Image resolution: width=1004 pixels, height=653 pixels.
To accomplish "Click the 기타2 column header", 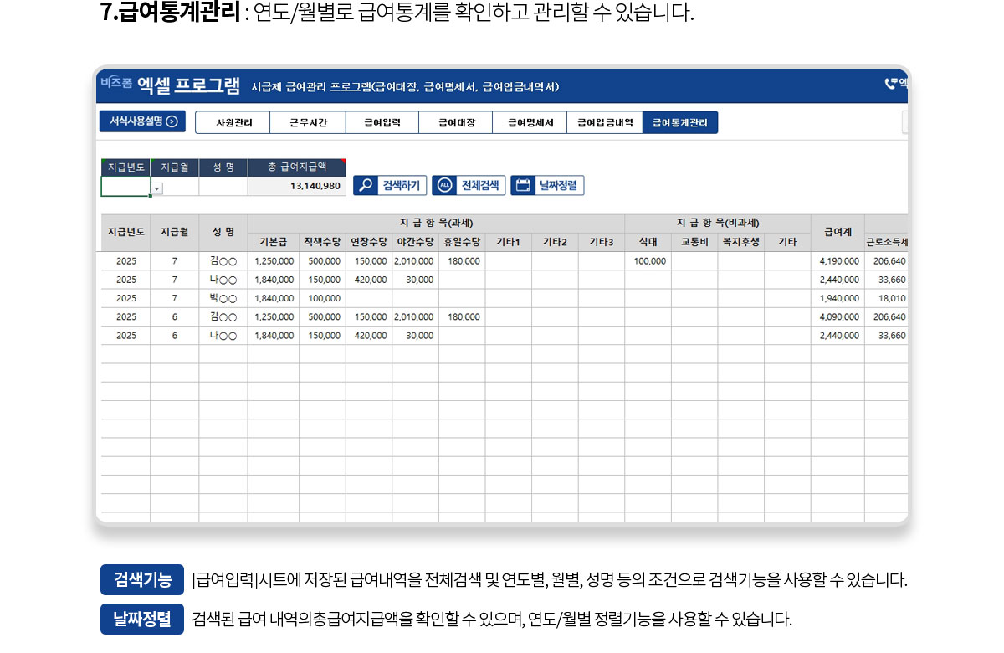I will click(x=555, y=242).
